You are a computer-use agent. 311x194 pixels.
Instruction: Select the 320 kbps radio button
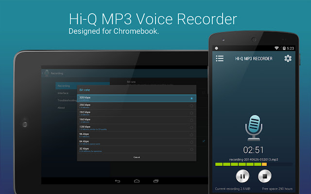coord(191,98)
